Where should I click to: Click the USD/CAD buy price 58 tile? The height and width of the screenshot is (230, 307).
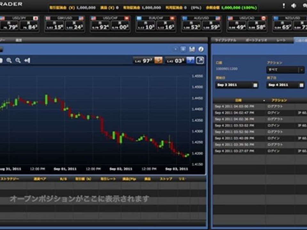tap(256, 26)
